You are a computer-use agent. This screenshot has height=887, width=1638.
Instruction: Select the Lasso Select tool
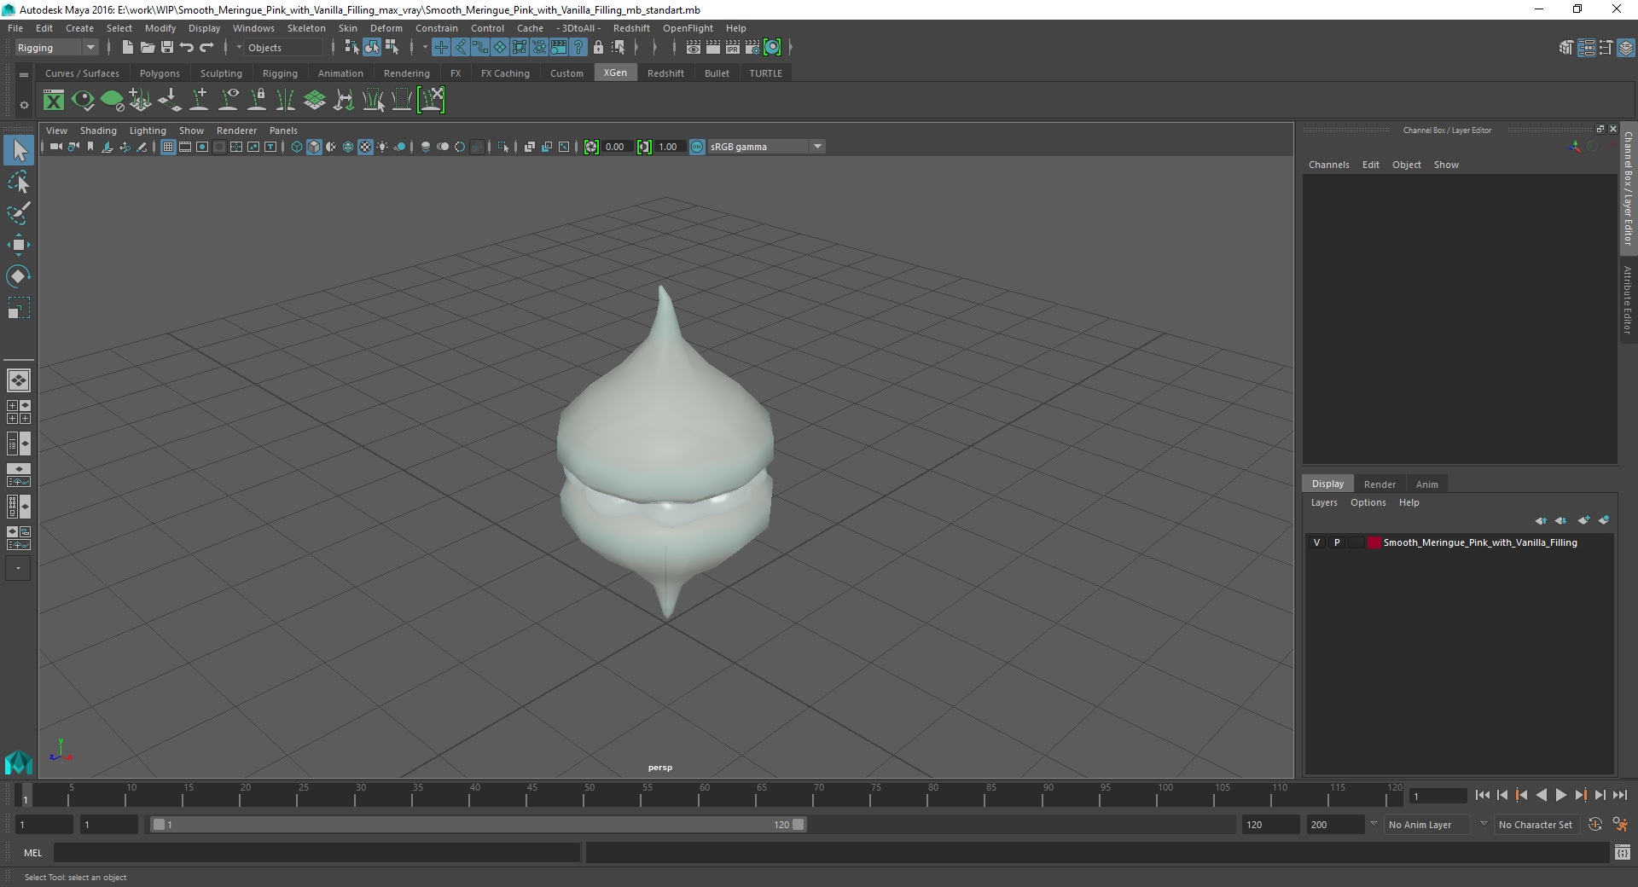point(19,183)
